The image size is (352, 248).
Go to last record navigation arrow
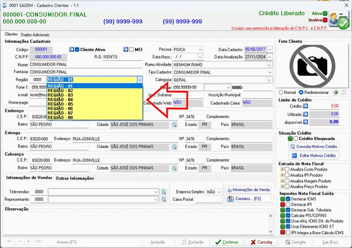click(39, 242)
